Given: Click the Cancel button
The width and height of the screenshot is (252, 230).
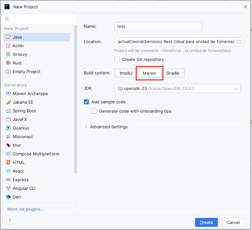Looking at the screenshot, I should coord(233,222).
